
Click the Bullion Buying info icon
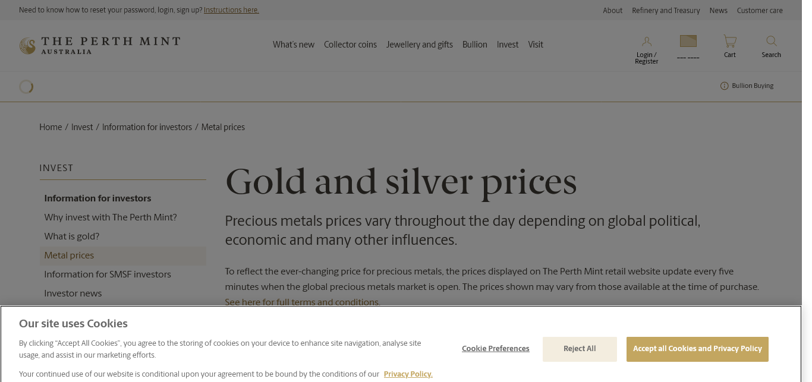pos(724,86)
